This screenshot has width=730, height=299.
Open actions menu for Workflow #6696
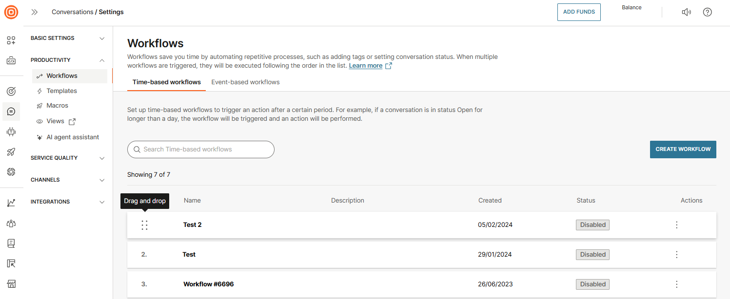point(676,284)
